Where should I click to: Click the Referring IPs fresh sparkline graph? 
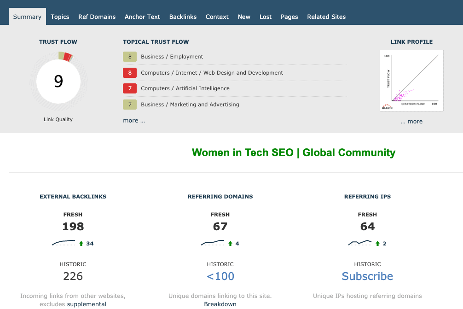(360, 243)
